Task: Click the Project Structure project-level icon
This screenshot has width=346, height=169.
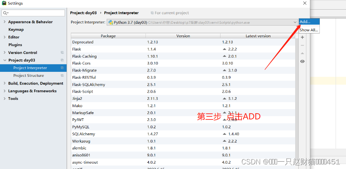Action: click(x=62, y=76)
